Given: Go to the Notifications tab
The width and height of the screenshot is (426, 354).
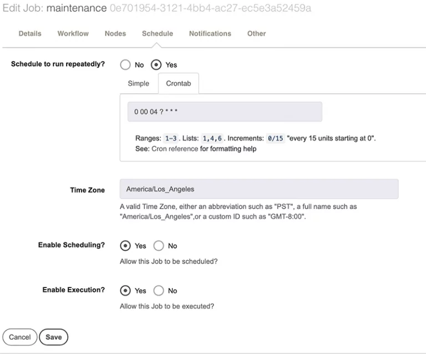Looking at the screenshot, I should 210,33.
